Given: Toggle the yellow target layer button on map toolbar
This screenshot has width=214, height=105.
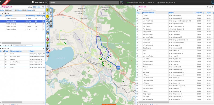Looking at the screenshot, I should [47, 10].
